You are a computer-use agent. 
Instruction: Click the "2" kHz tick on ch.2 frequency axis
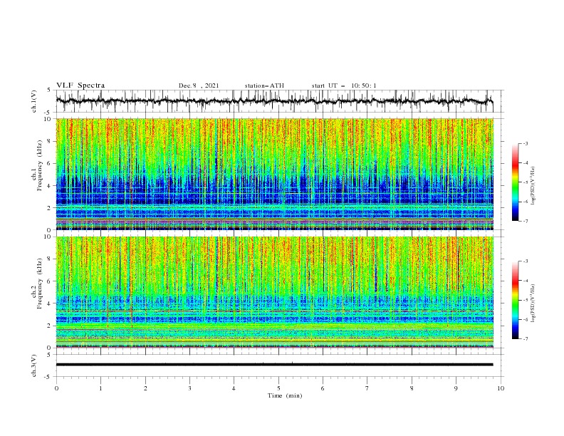[50, 326]
